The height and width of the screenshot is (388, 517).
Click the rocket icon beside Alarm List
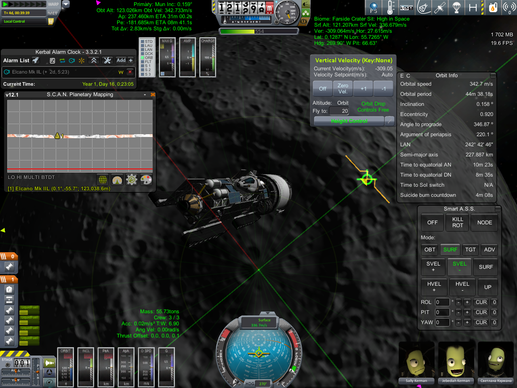pyautogui.click(x=36, y=60)
